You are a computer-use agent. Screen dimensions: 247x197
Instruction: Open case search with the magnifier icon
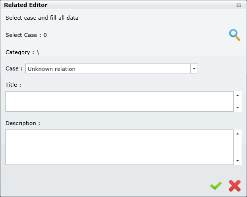(235, 35)
